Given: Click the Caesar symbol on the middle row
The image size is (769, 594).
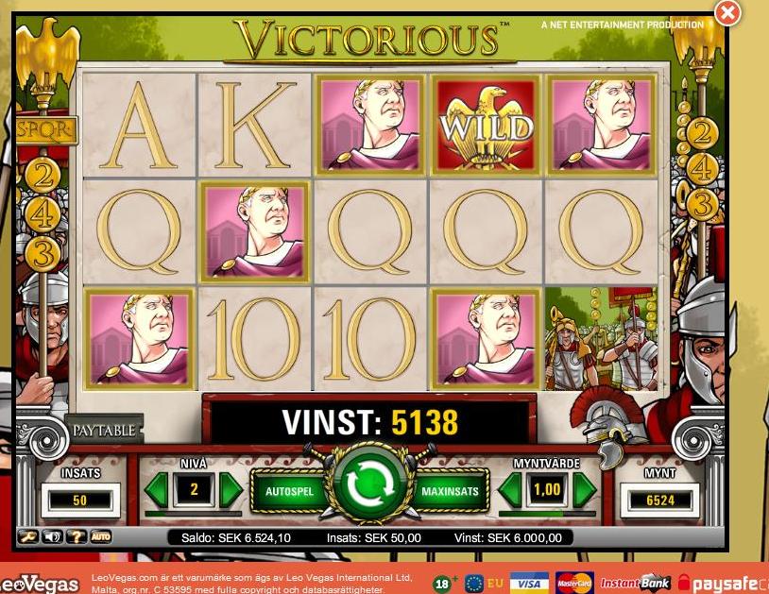Looking at the screenshot, I should tap(254, 231).
